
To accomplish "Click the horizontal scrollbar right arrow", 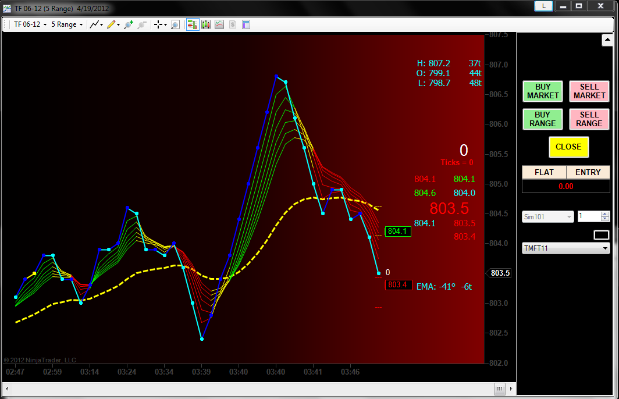I will pyautogui.click(x=511, y=389).
